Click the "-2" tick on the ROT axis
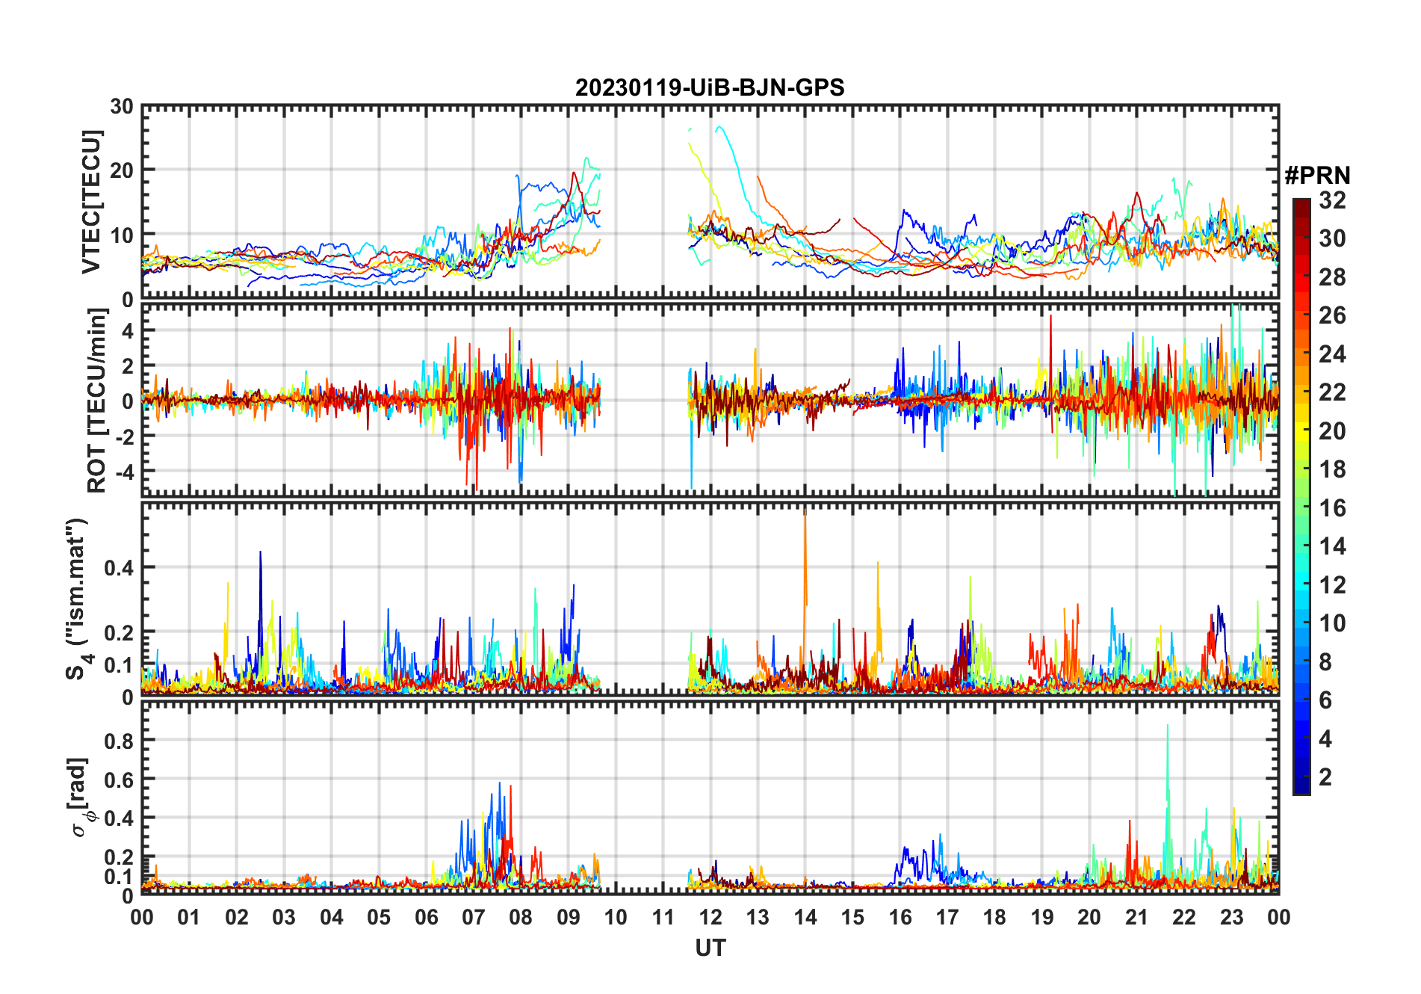The width and height of the screenshot is (1421, 994). (124, 436)
